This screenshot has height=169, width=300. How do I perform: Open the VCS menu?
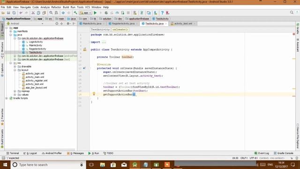point(87,7)
